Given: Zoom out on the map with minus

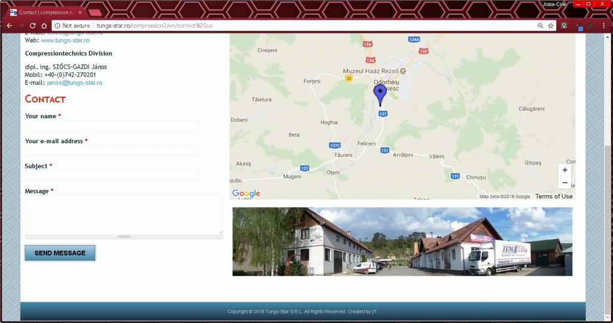Looking at the screenshot, I should tap(565, 183).
